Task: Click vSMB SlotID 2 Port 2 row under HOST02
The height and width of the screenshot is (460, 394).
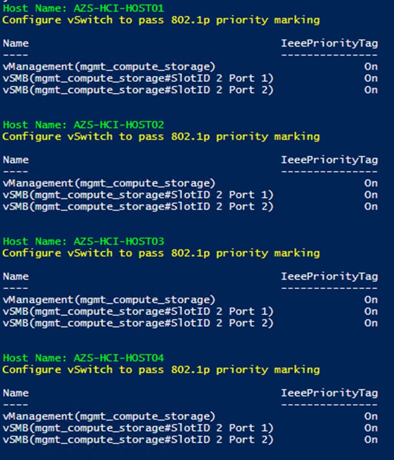Action: click(190, 207)
